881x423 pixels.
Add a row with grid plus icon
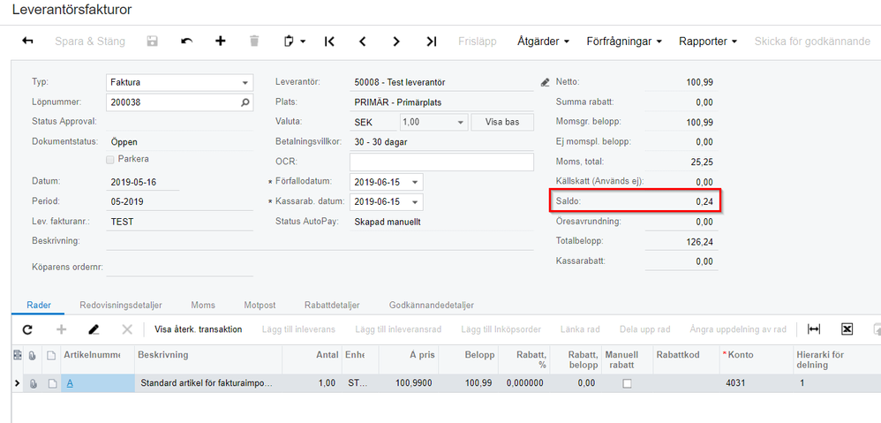tap(61, 329)
